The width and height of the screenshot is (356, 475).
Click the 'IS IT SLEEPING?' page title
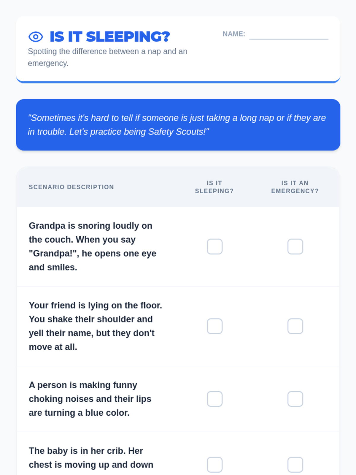pyautogui.click(x=110, y=37)
